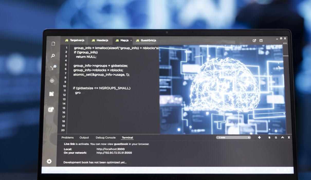Select the Debug Console panel tab

coord(106,137)
